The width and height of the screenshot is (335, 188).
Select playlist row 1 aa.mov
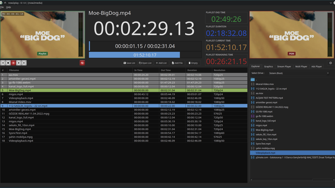point(124,75)
